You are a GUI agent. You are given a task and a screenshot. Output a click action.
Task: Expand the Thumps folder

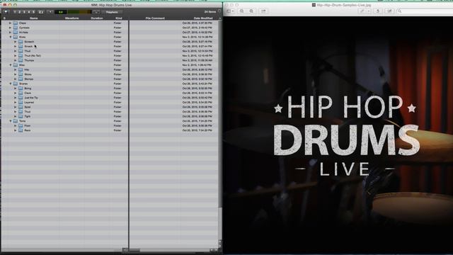[x=16, y=60]
